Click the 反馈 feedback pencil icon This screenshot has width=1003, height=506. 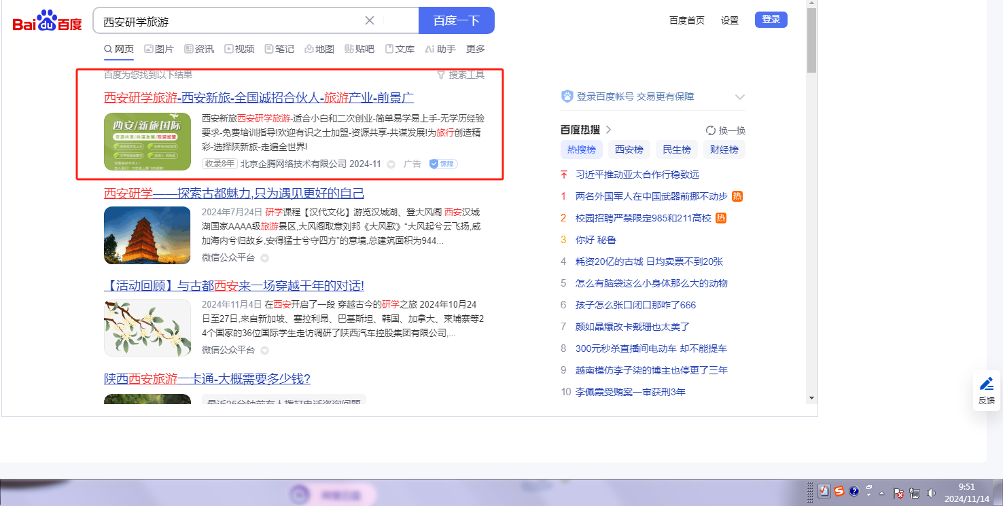point(987,384)
